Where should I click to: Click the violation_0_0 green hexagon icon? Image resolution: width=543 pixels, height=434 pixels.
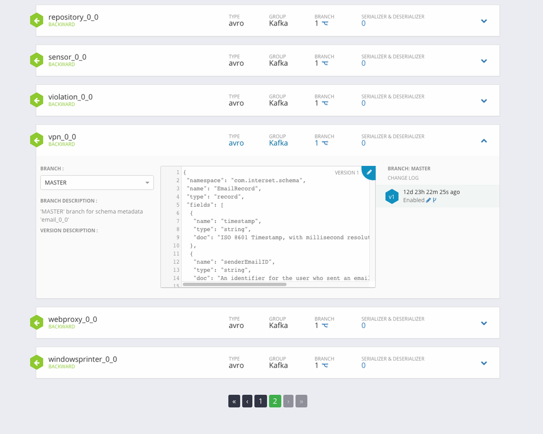(36, 101)
